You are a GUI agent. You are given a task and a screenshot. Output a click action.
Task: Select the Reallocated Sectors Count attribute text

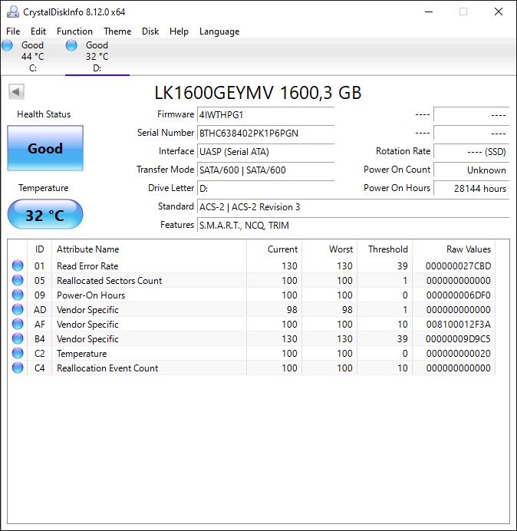pos(110,281)
